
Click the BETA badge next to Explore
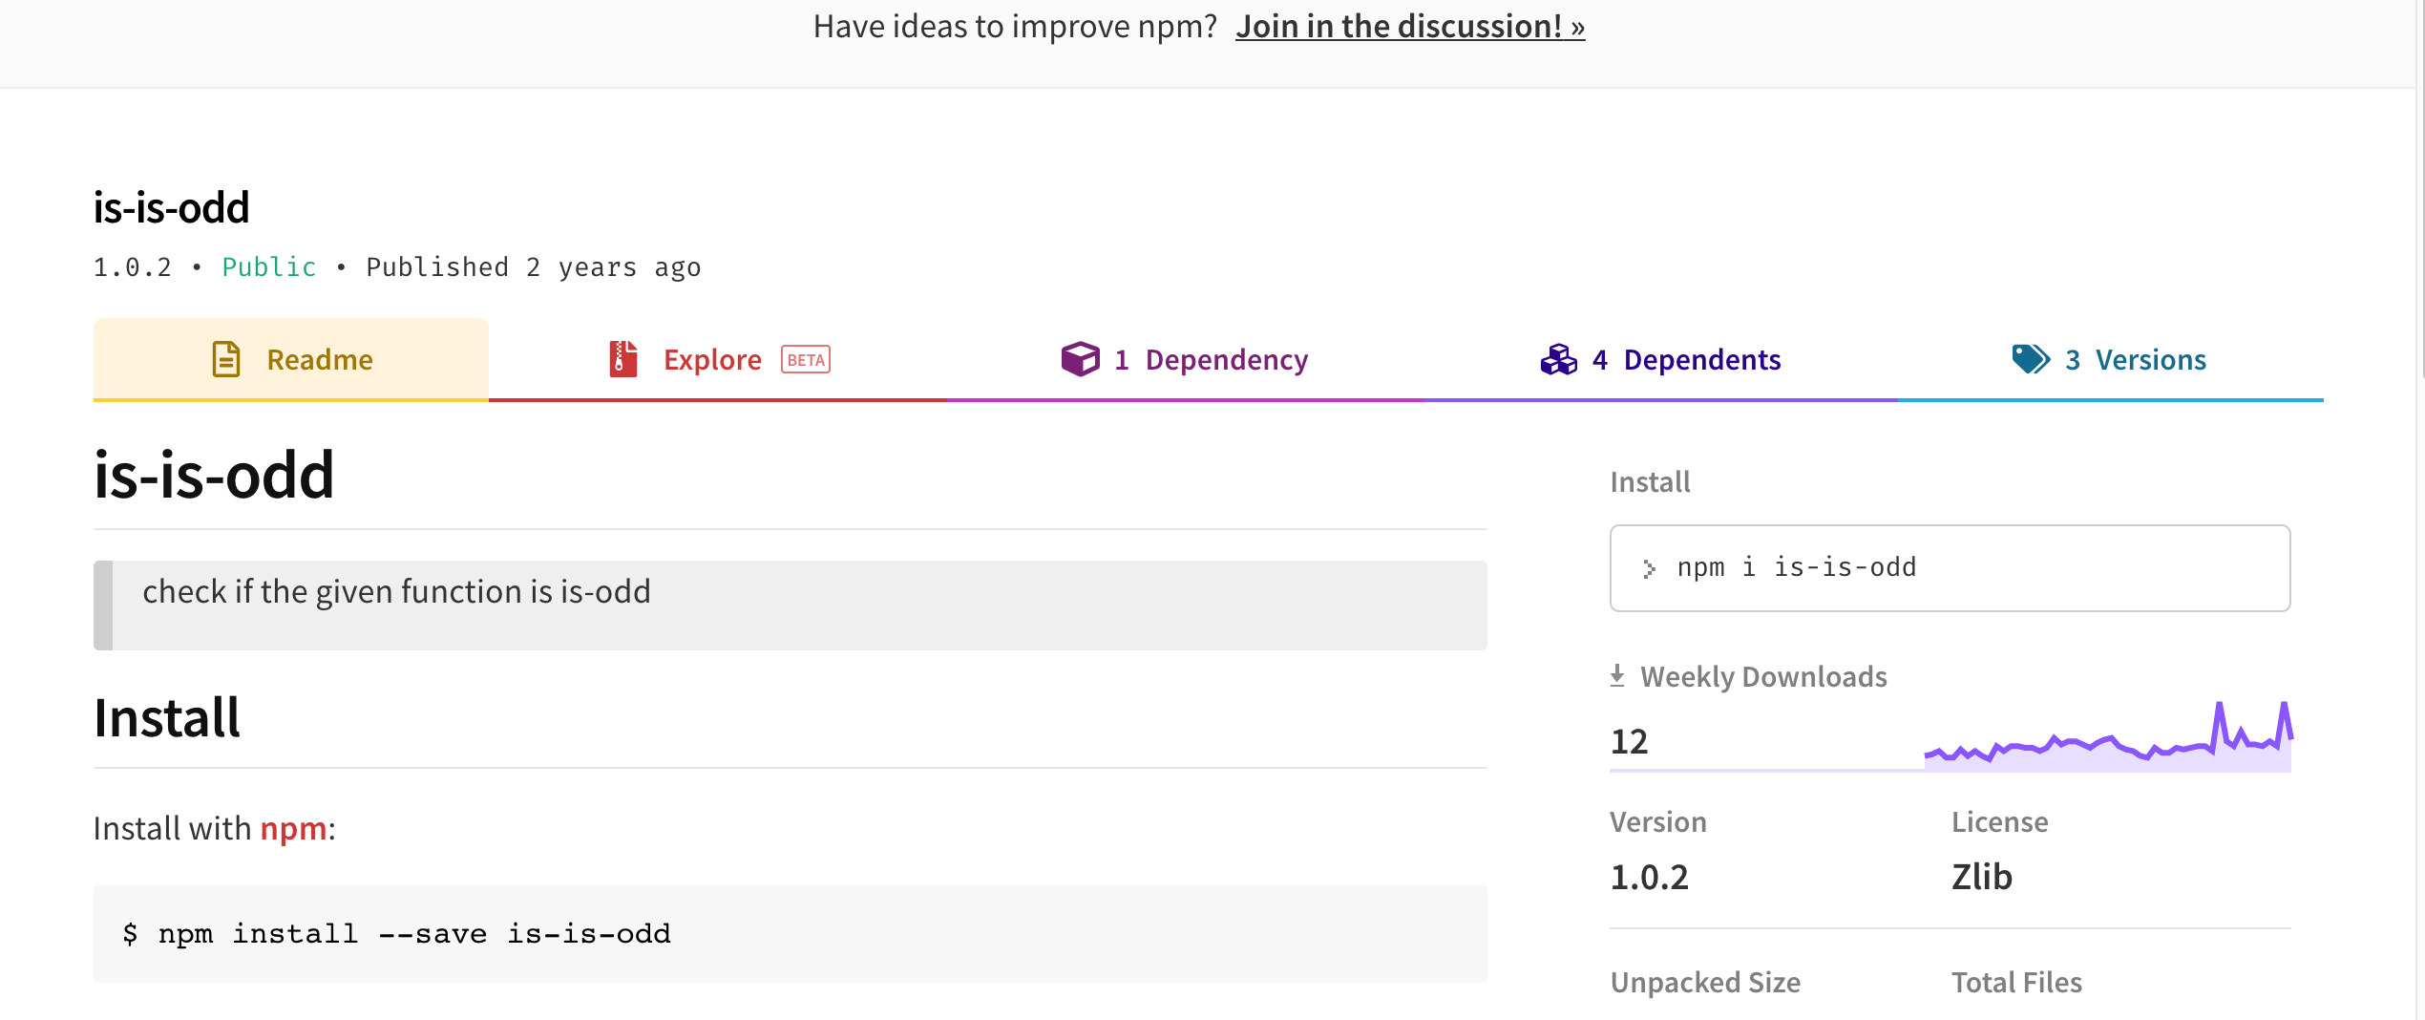806,359
